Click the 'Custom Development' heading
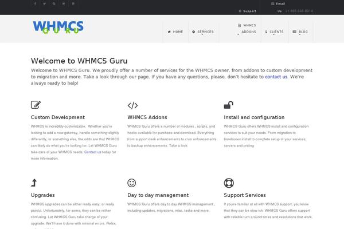The width and height of the screenshot is (344, 229). [58, 117]
